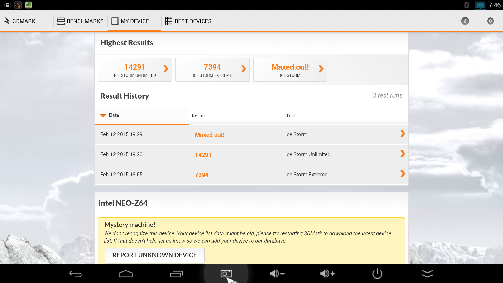Click the Bluetooth status icon
This screenshot has width=503, height=283.
[x=467, y=5]
